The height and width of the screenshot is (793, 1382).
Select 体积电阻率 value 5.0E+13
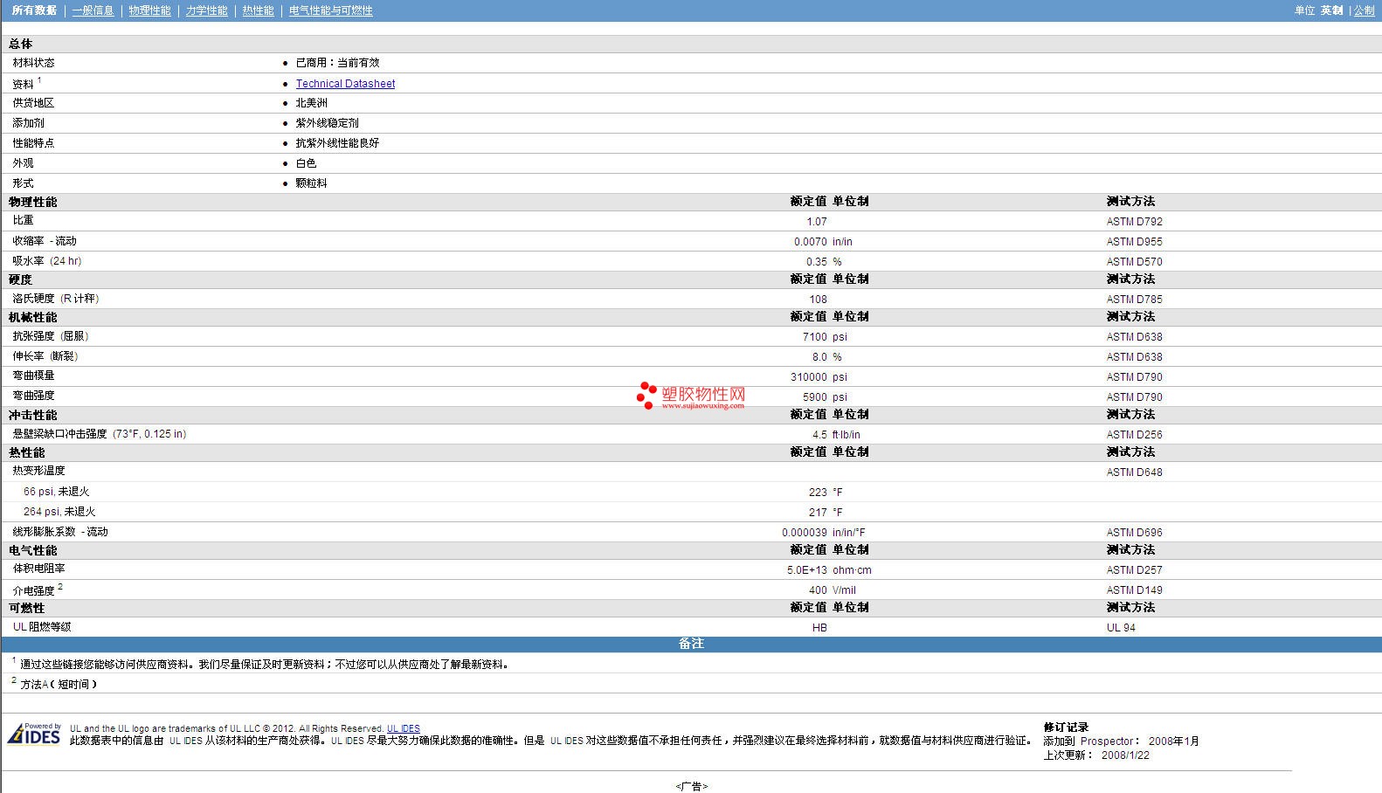pos(807,570)
